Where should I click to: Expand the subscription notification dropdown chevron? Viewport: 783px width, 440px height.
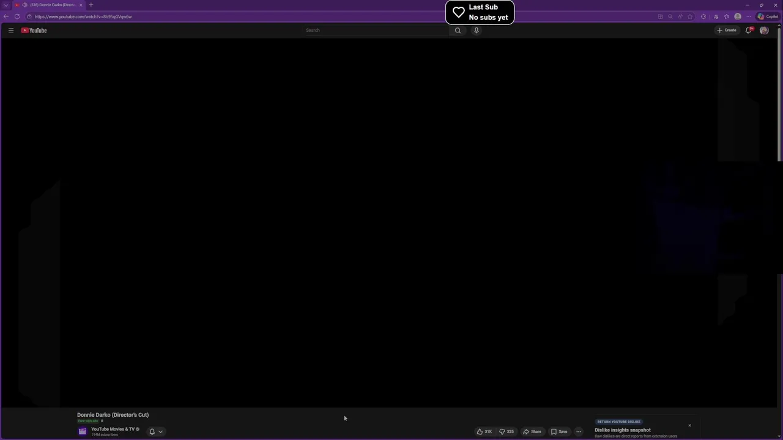coord(160,431)
